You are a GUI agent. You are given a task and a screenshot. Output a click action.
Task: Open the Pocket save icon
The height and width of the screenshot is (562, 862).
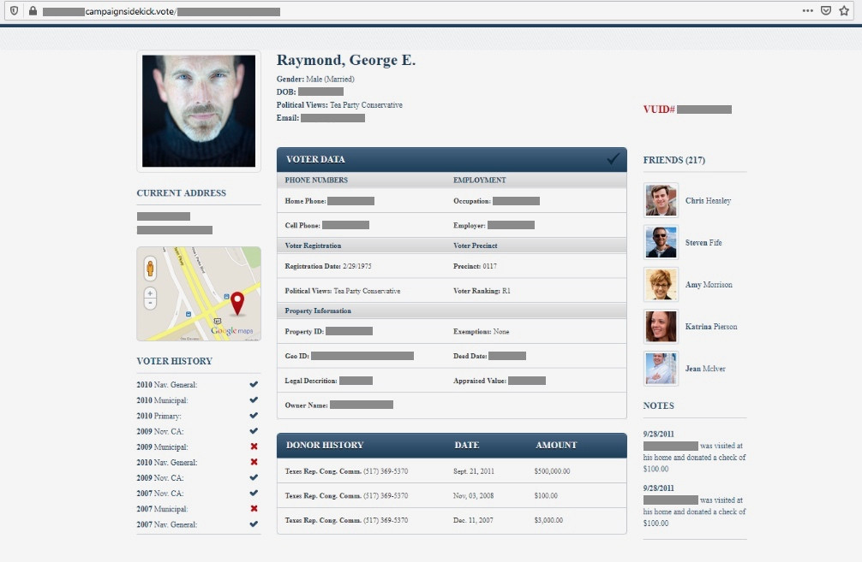coord(826,10)
